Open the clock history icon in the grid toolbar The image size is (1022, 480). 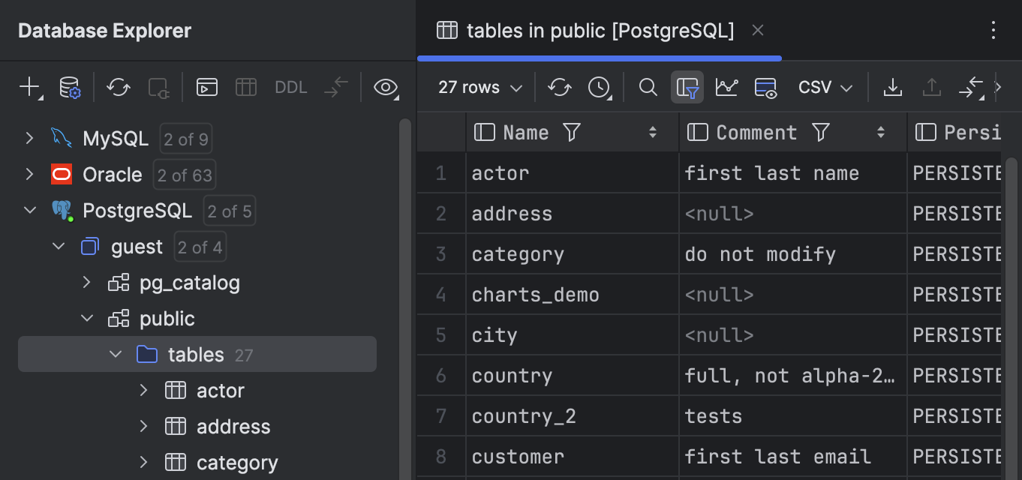pos(600,87)
